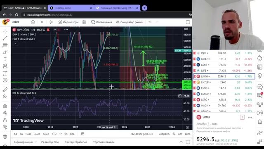The image size is (264, 149).
Task: Activate the zoom in tool
Action: [5, 96]
